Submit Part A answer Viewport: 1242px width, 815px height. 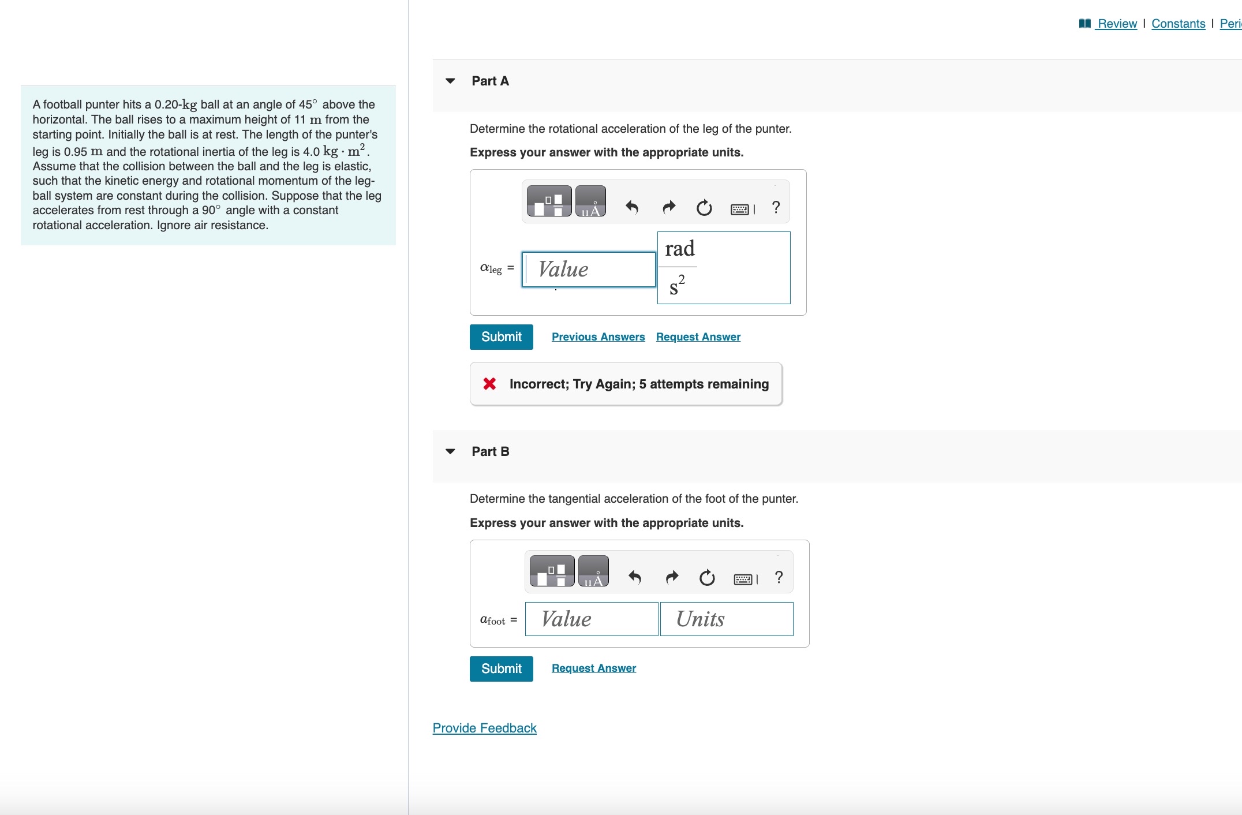[501, 337]
